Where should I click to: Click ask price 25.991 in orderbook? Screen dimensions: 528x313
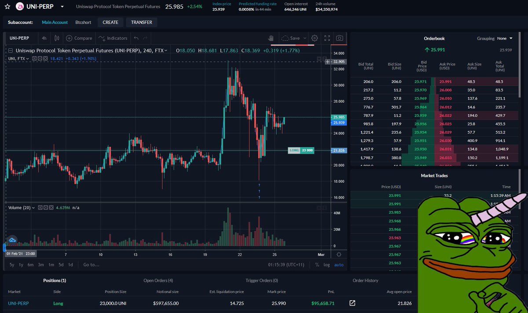point(445,82)
